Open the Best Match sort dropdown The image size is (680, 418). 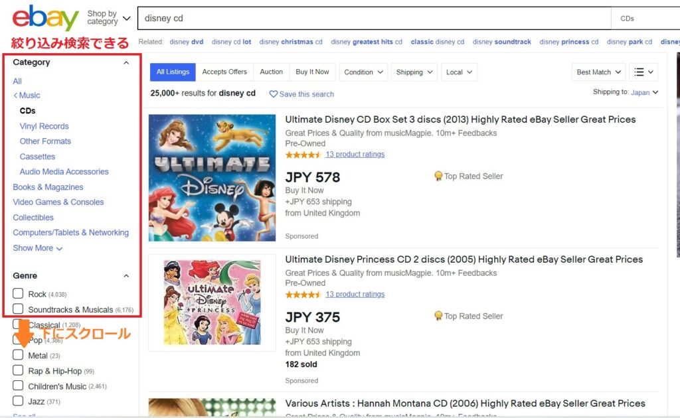(599, 72)
